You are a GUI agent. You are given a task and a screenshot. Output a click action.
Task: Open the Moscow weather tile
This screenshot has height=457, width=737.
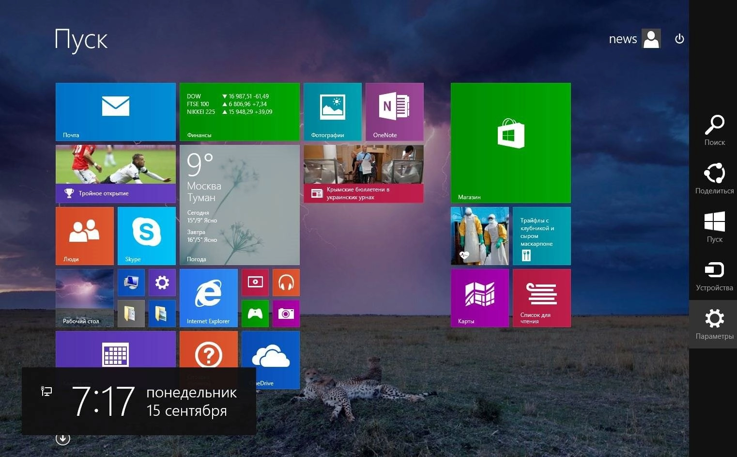tap(240, 205)
